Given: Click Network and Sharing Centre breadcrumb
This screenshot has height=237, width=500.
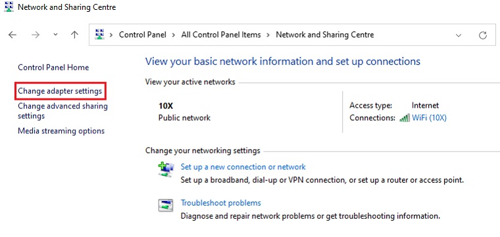Looking at the screenshot, I should (x=324, y=35).
